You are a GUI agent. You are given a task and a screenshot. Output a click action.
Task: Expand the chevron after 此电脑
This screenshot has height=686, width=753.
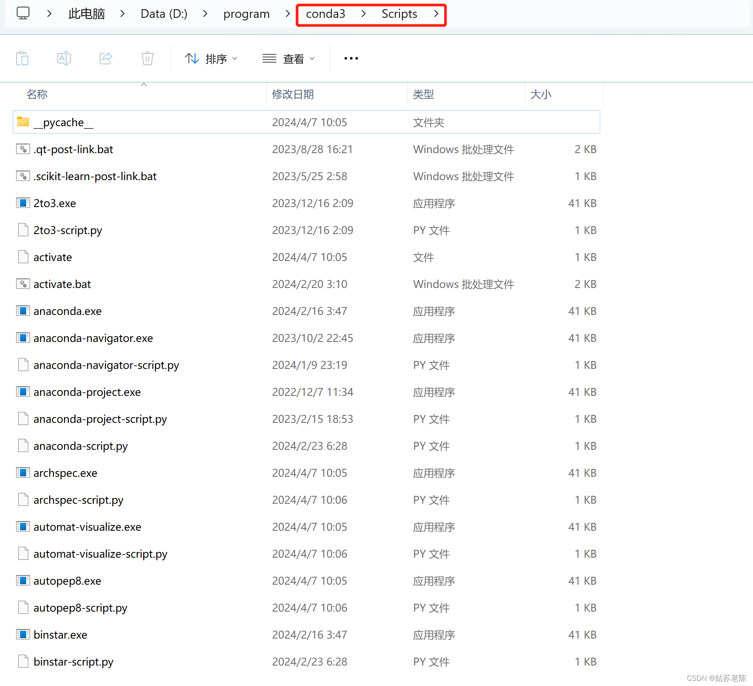click(x=122, y=13)
